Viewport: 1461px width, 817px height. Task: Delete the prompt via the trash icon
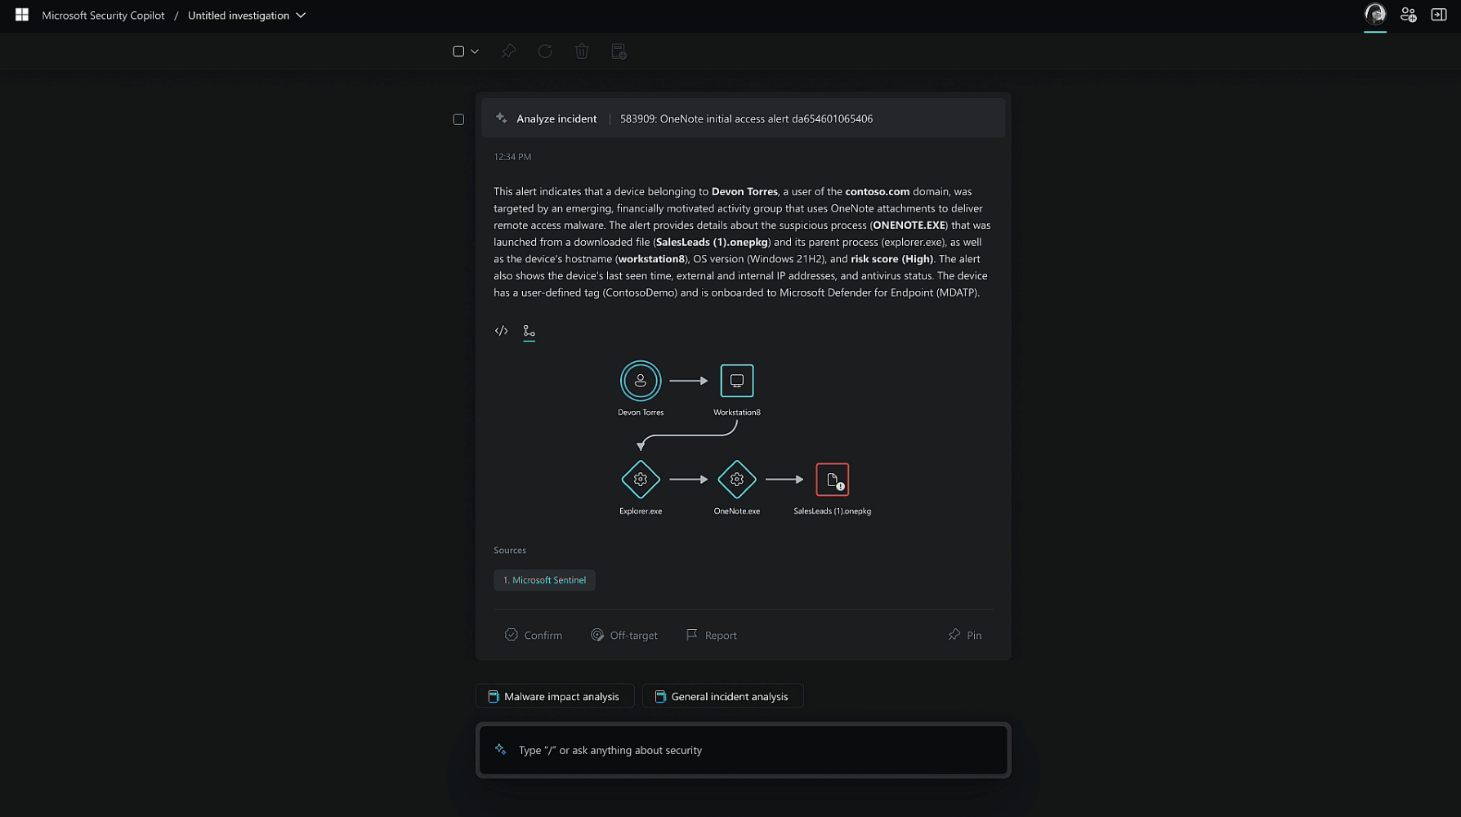(582, 51)
